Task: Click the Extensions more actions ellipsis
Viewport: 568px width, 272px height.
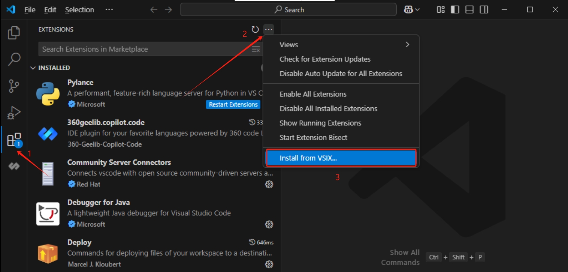Action: [x=269, y=29]
